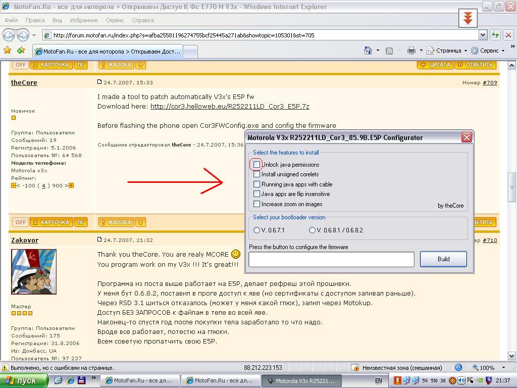The width and height of the screenshot is (517, 388).
Task: Click ЖАЛОБА button above Zakovor post
Action: (116, 222)
